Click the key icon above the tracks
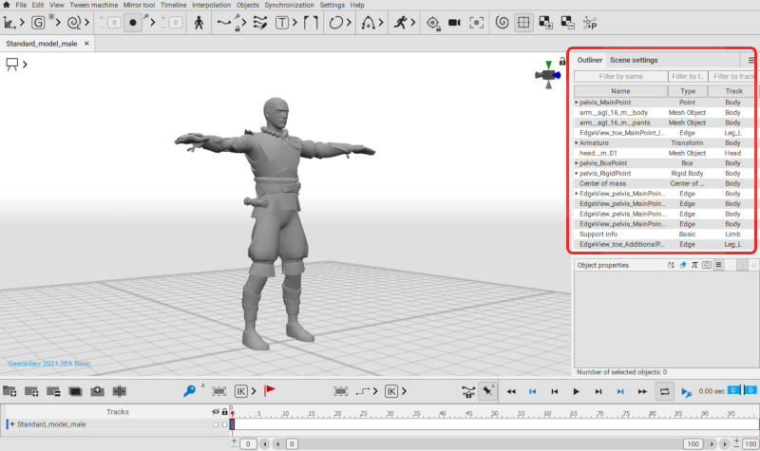 (x=189, y=390)
